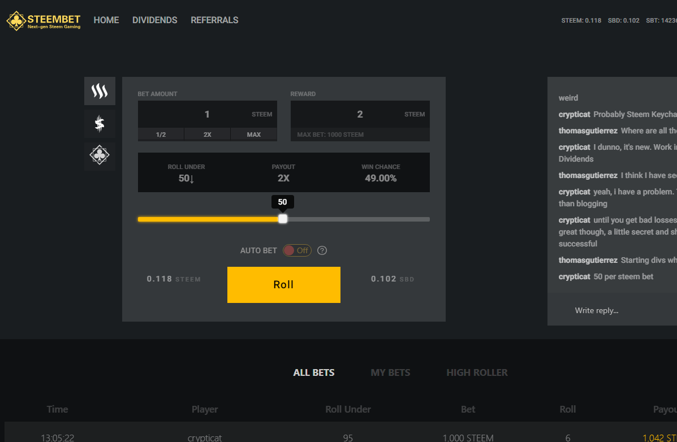Switch to the MY BETS tab
The image size is (677, 442).
point(390,372)
